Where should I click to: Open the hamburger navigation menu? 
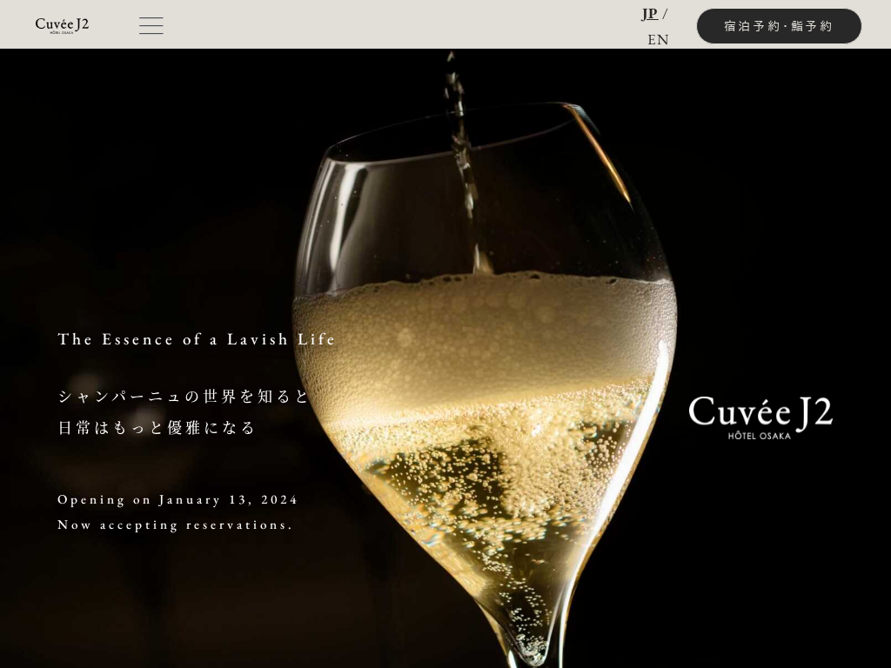pos(151,25)
